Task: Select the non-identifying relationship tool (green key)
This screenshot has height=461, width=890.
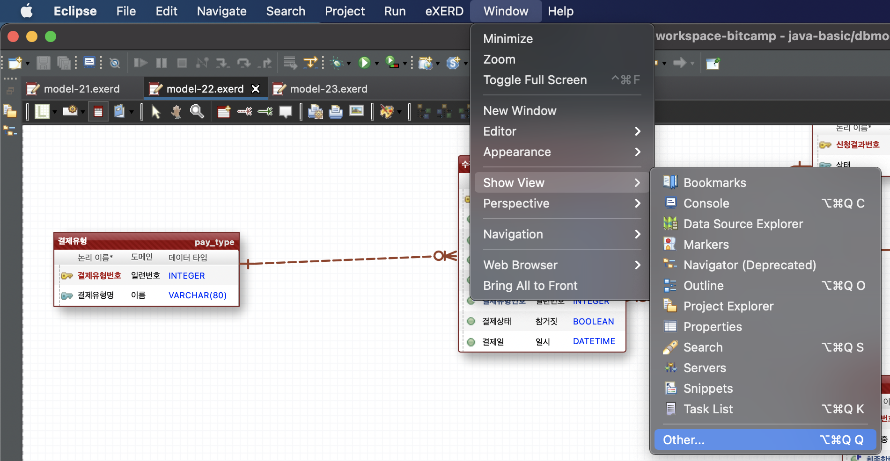Action: point(265,111)
